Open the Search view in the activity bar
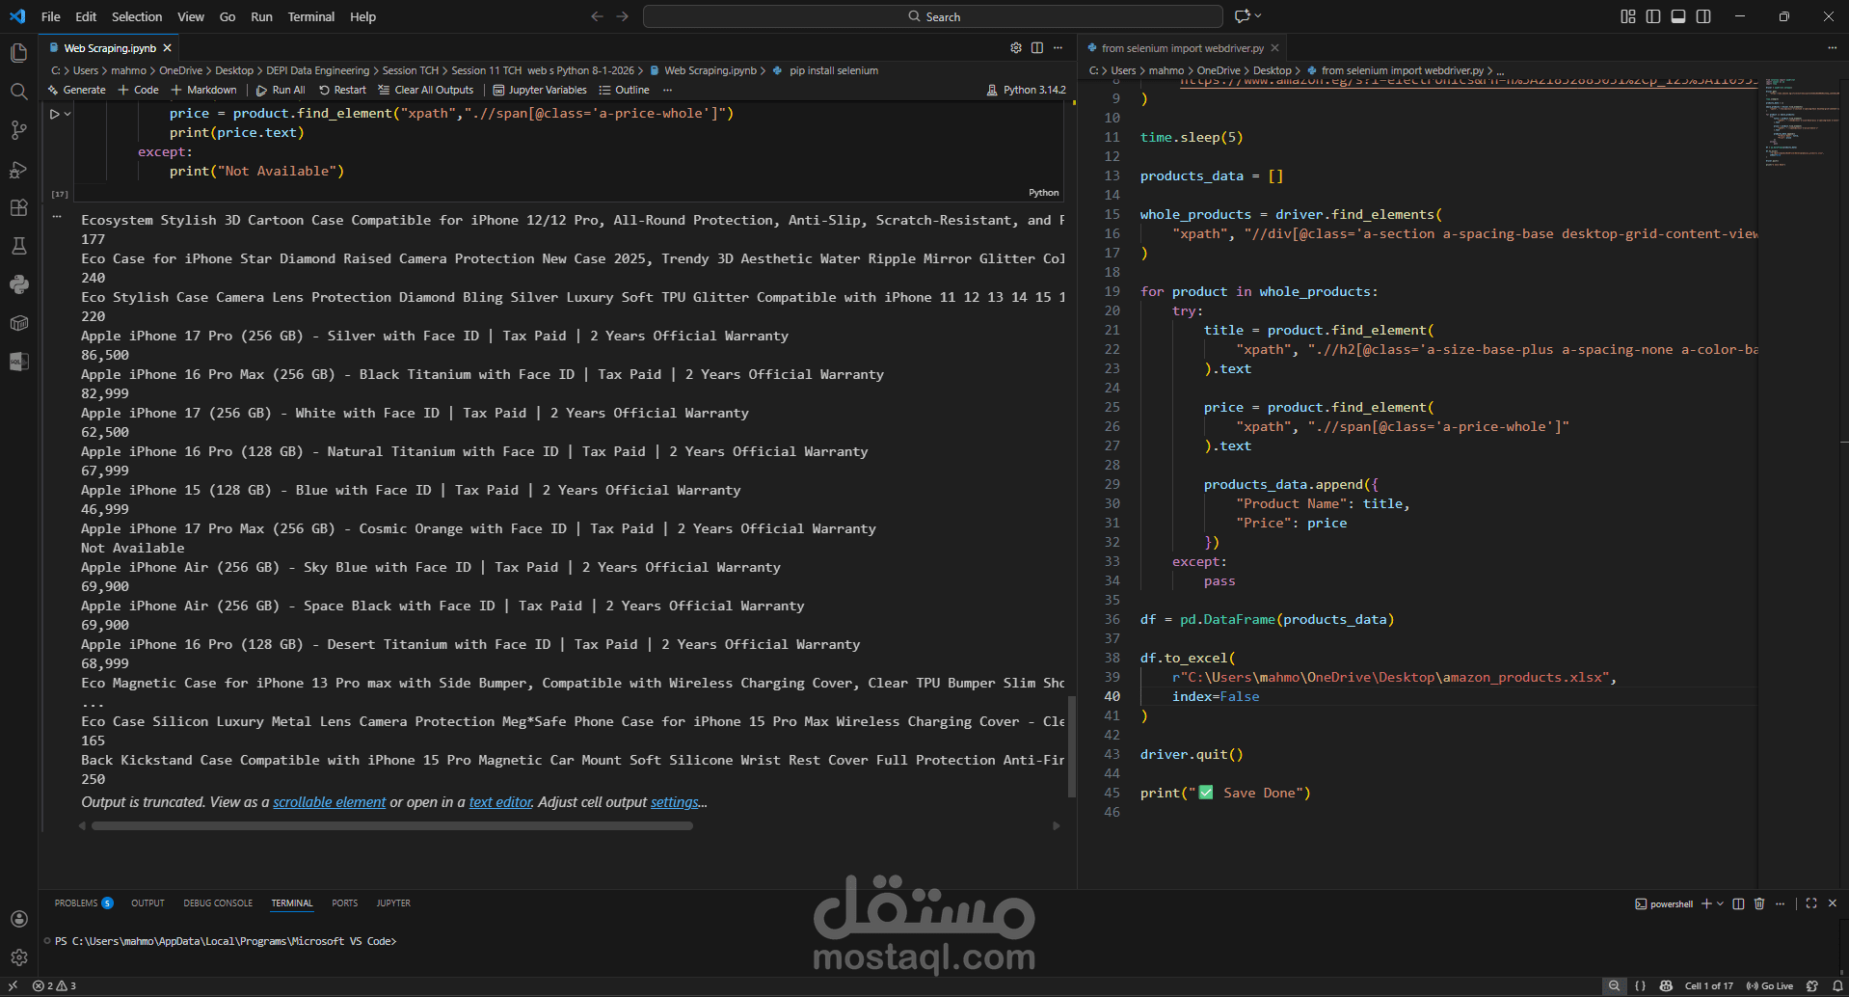 coord(18,92)
